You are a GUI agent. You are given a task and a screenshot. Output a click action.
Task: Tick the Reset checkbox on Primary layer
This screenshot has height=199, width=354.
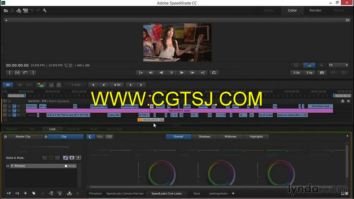click(x=66, y=166)
